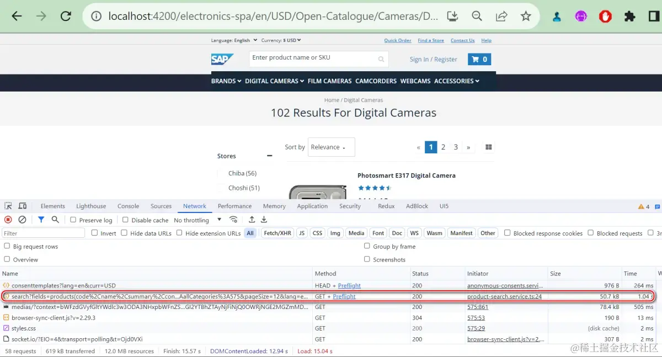This screenshot has height=357, width=662.
Task: Check the Invert filter checkbox
Action: 95,233
